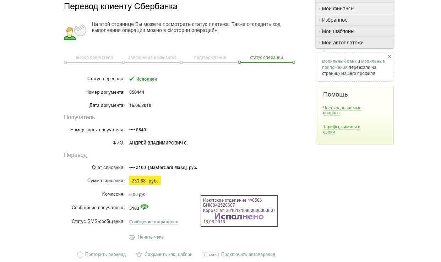Click the Мобильные приложения link
Image resolution: width=441 pixels, height=262 pixels.
pos(373,61)
